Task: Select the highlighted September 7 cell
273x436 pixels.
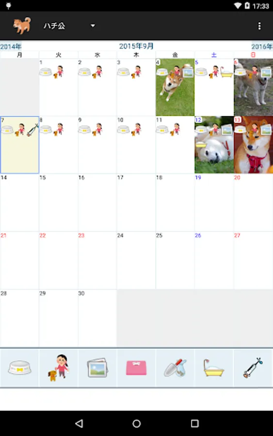Action: (19, 145)
